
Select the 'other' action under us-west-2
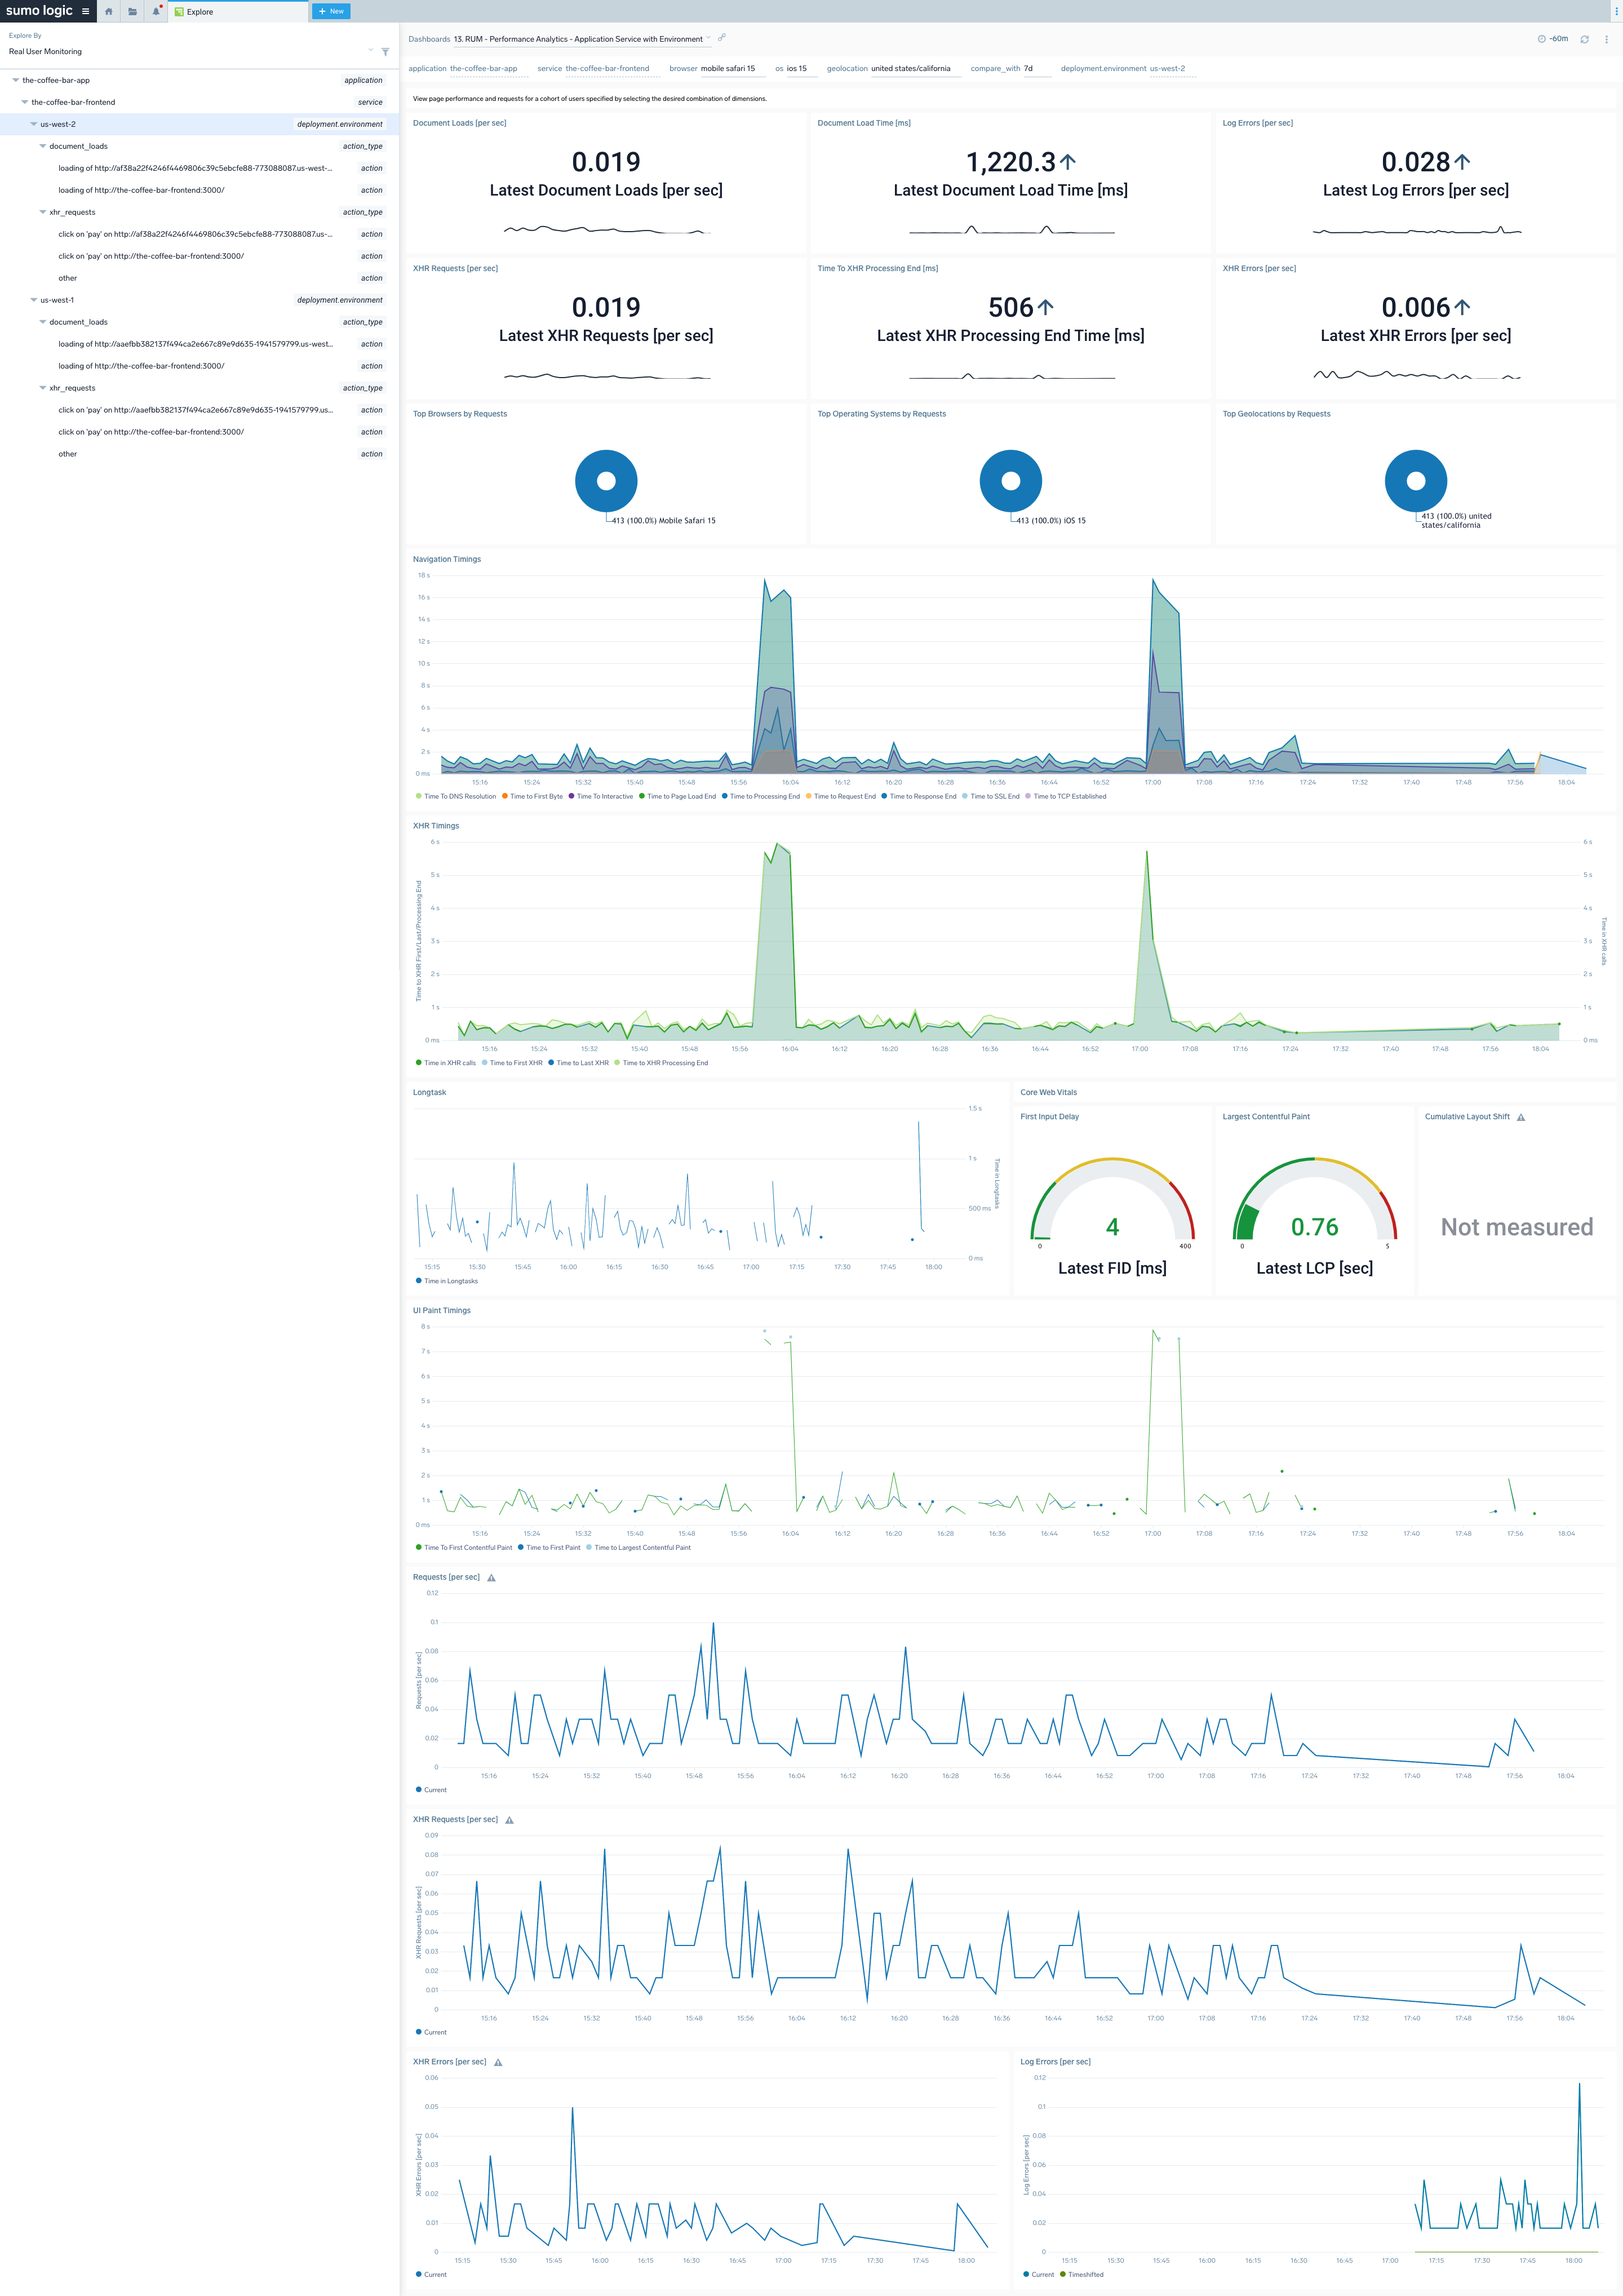(67, 278)
